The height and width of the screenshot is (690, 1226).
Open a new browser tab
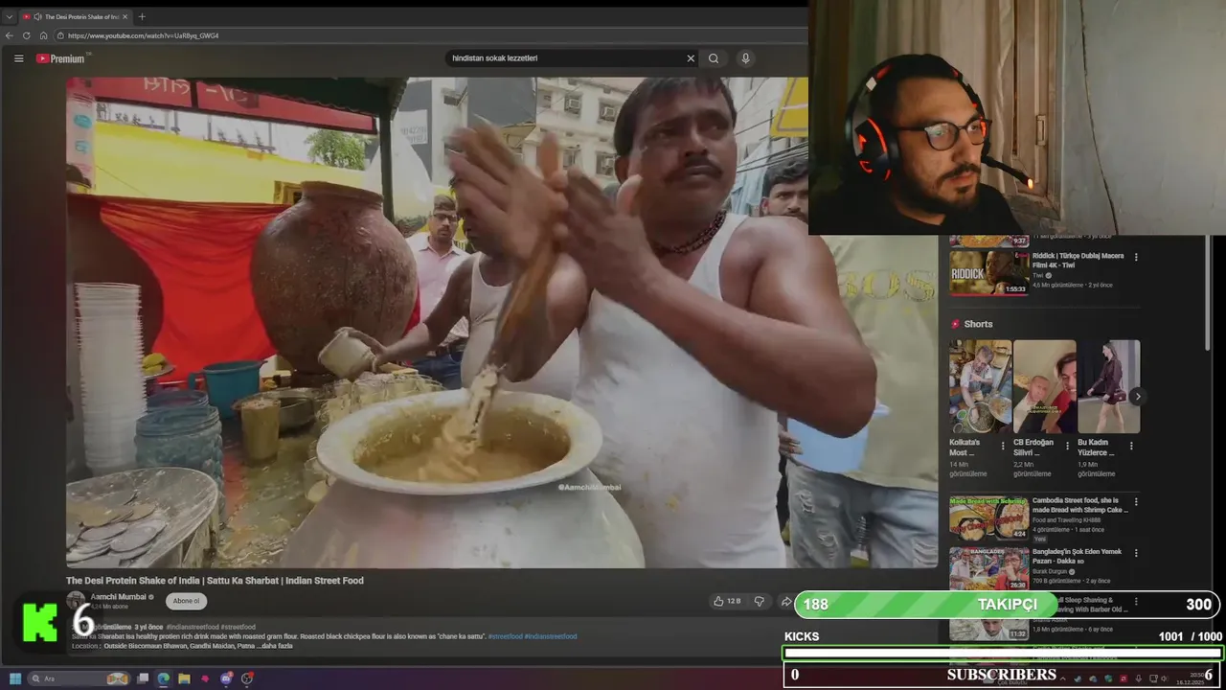point(142,16)
